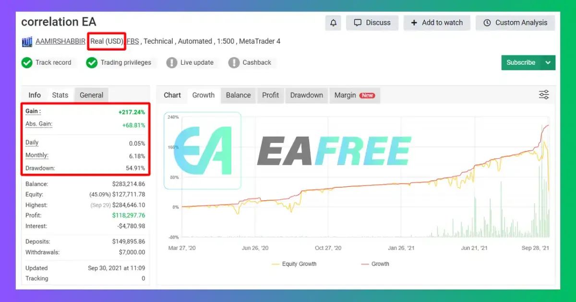Select the Chart tab

coord(172,95)
